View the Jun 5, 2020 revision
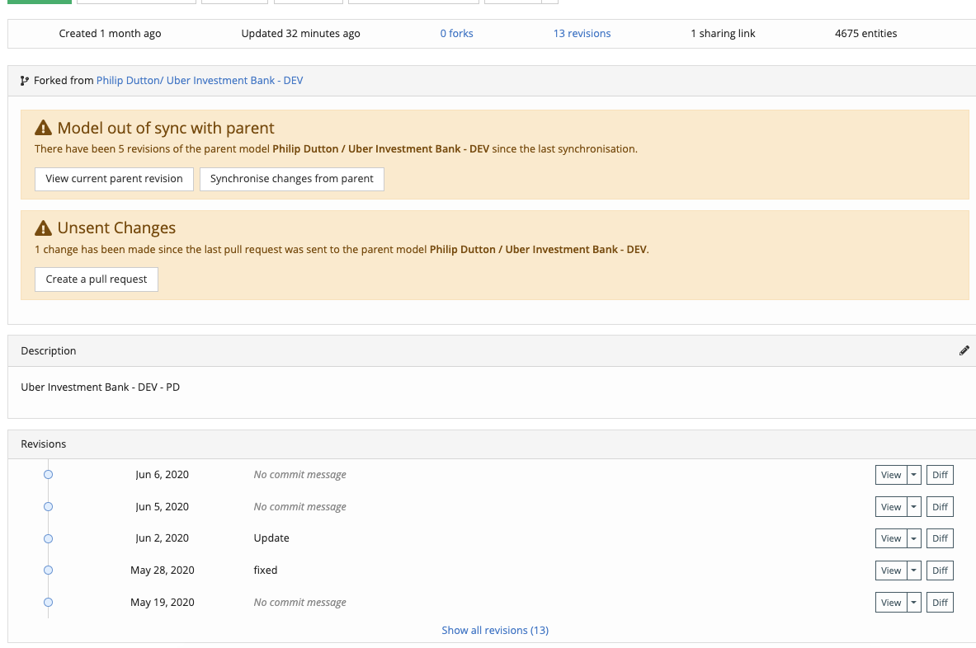This screenshot has height=648, width=976. [x=891, y=507]
